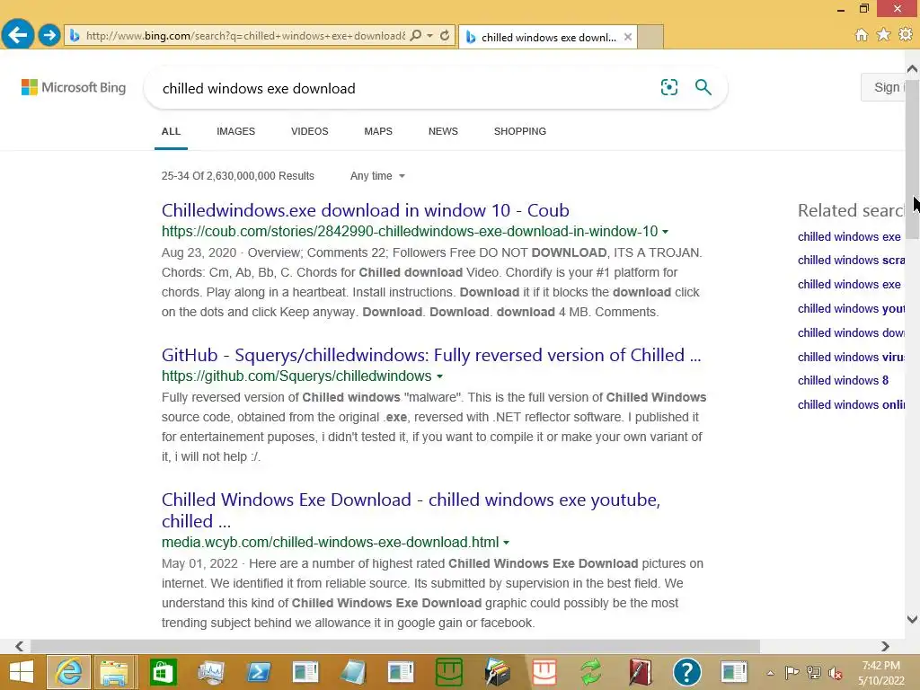Expand the coub.com URL dropdown arrow
This screenshot has width=920, height=690.
point(666,232)
